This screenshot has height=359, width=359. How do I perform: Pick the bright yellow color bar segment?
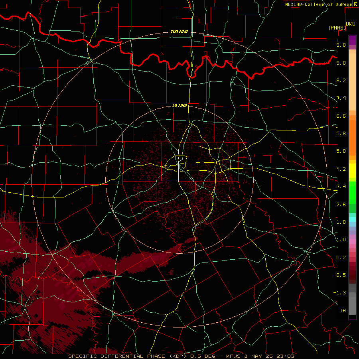point(352,171)
